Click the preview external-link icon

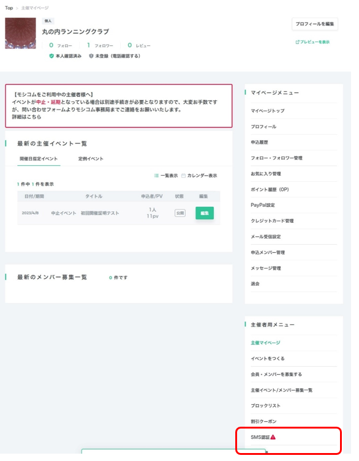point(297,42)
